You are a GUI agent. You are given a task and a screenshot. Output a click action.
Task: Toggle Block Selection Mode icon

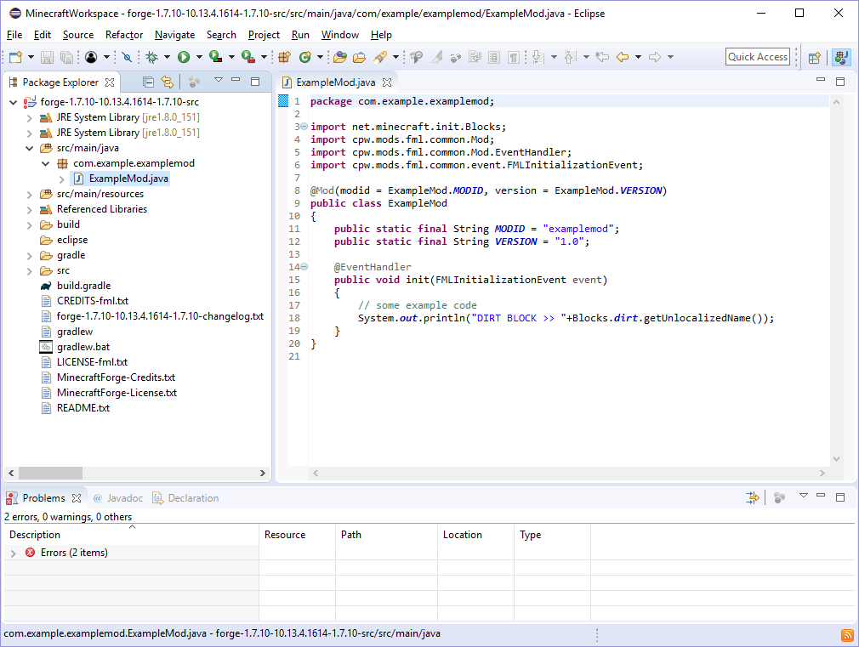(494, 57)
